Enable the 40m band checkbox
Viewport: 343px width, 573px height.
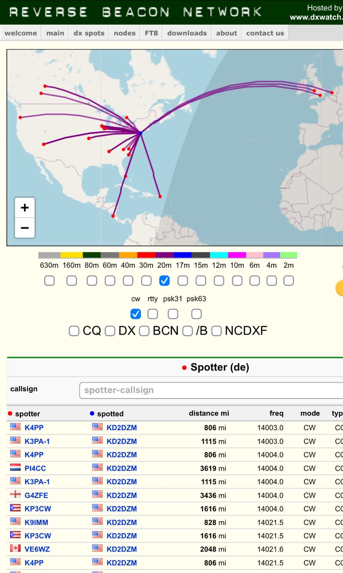128,281
